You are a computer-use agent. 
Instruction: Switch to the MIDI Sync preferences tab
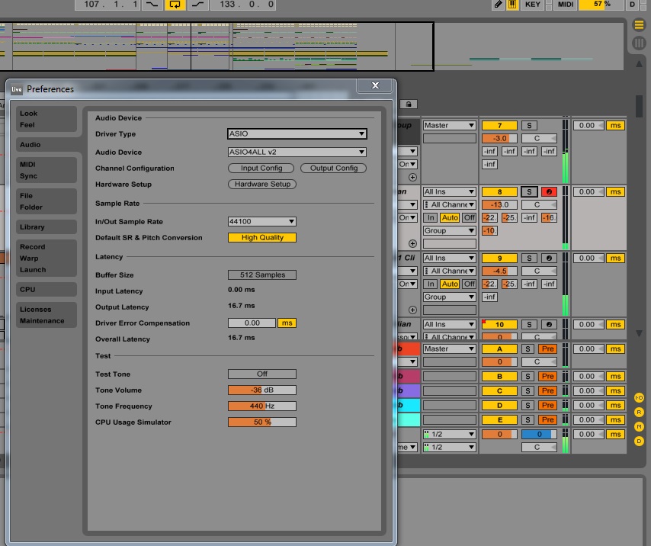click(46, 170)
